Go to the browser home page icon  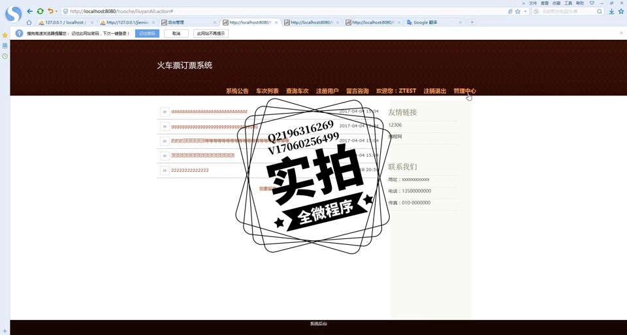pos(29,22)
